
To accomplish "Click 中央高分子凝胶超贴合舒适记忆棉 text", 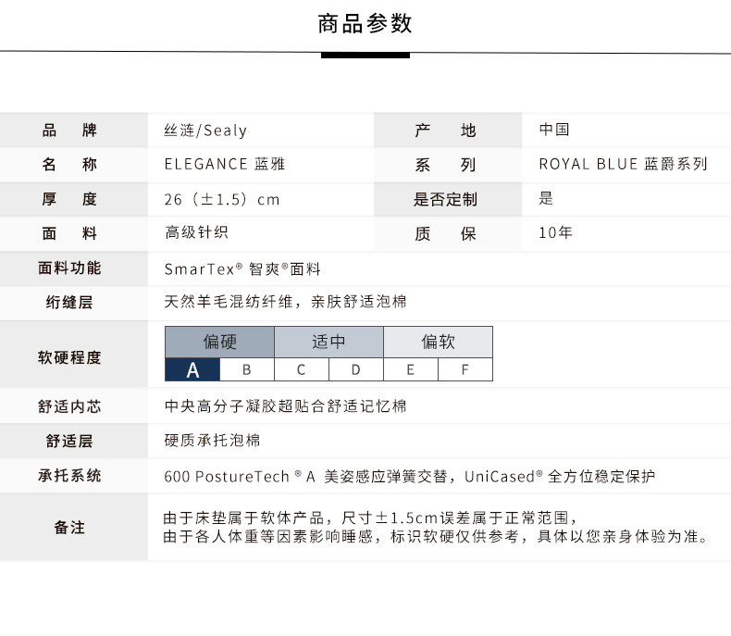I will click(285, 406).
